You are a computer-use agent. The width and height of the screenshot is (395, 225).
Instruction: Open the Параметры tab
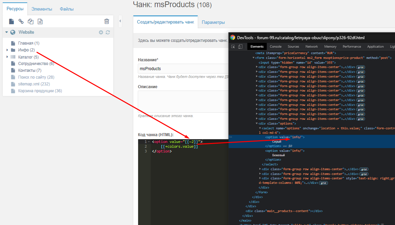[213, 22]
